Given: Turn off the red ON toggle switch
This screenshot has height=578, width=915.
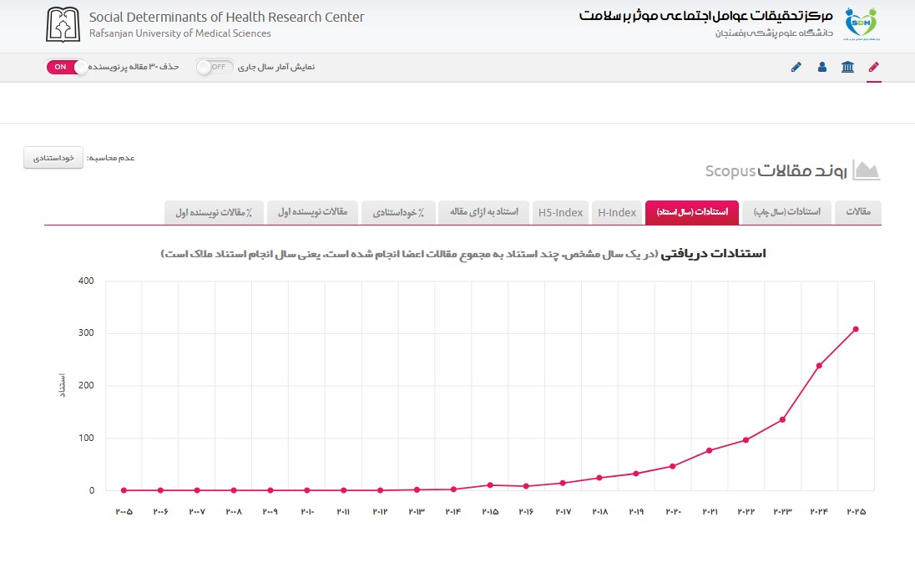Looking at the screenshot, I should (67, 67).
